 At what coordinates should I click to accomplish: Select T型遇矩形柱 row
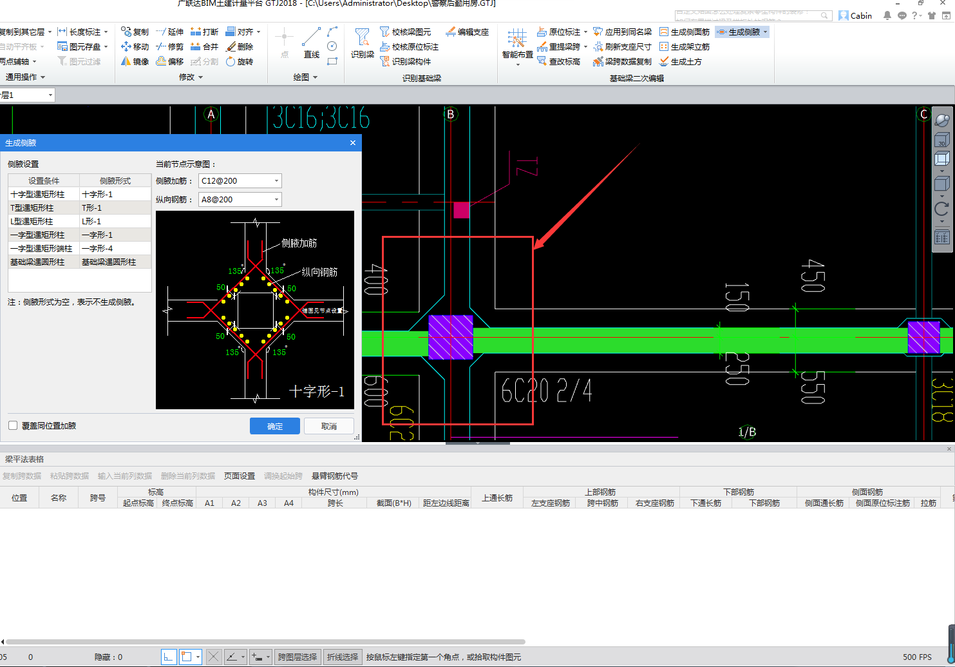80,208
